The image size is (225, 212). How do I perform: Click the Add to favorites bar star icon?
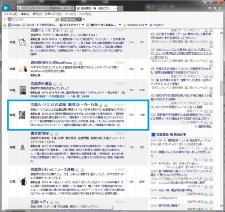(x=5, y=25)
